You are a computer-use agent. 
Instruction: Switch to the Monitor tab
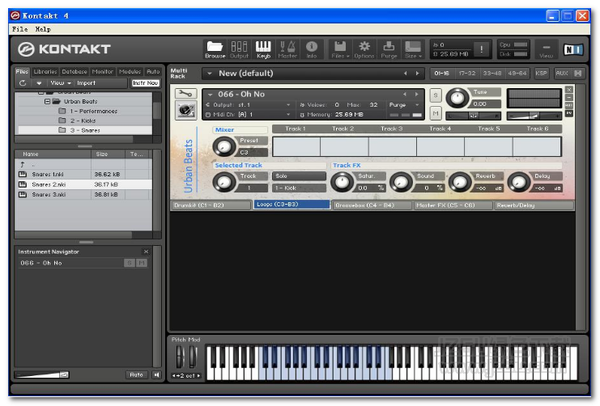pos(103,71)
